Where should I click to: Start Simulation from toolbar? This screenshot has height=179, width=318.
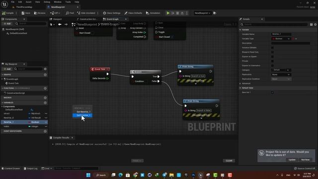[x=153, y=13]
